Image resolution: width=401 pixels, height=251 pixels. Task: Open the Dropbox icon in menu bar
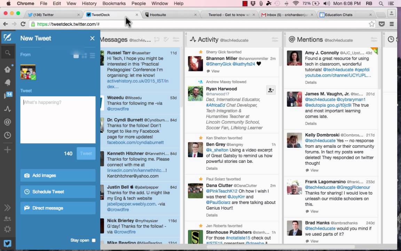tap(253, 3)
